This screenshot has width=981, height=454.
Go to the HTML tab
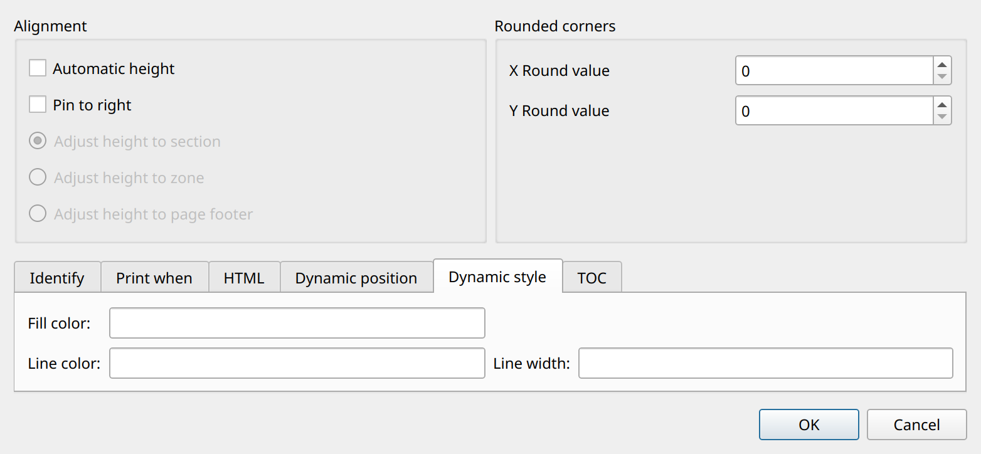(x=244, y=277)
